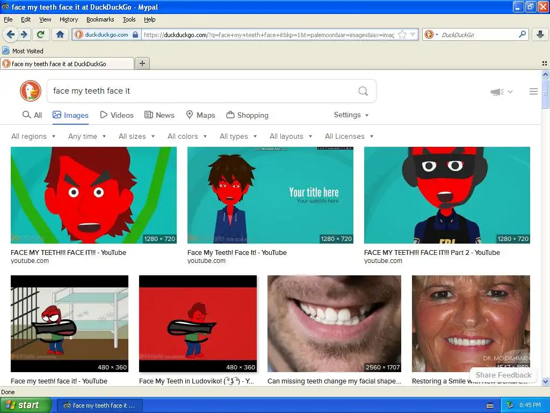Open the smiling bearded mouth thumbnail
The width and height of the screenshot is (550, 413).
click(x=334, y=323)
